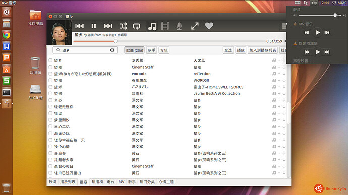Check the box for 望乡 by 李秀兰
This screenshot has height=195, width=348.
click(50, 60)
